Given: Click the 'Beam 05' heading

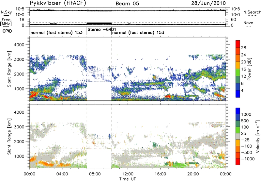Looking at the screenshot, I should click(x=127, y=4).
